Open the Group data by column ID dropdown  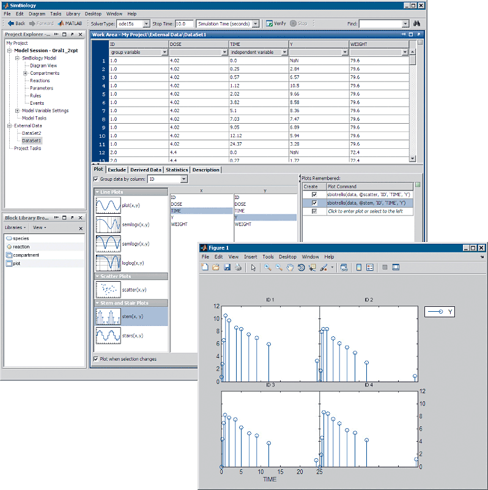(x=184, y=179)
